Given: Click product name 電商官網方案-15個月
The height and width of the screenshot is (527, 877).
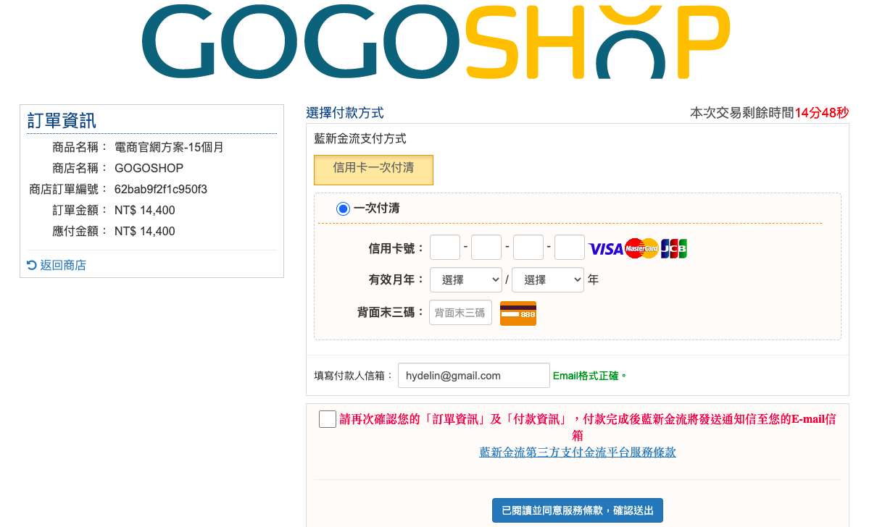Looking at the screenshot, I should tap(169, 147).
